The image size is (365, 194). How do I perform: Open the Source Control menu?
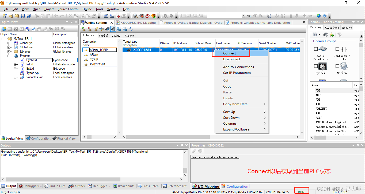click(x=68, y=9)
